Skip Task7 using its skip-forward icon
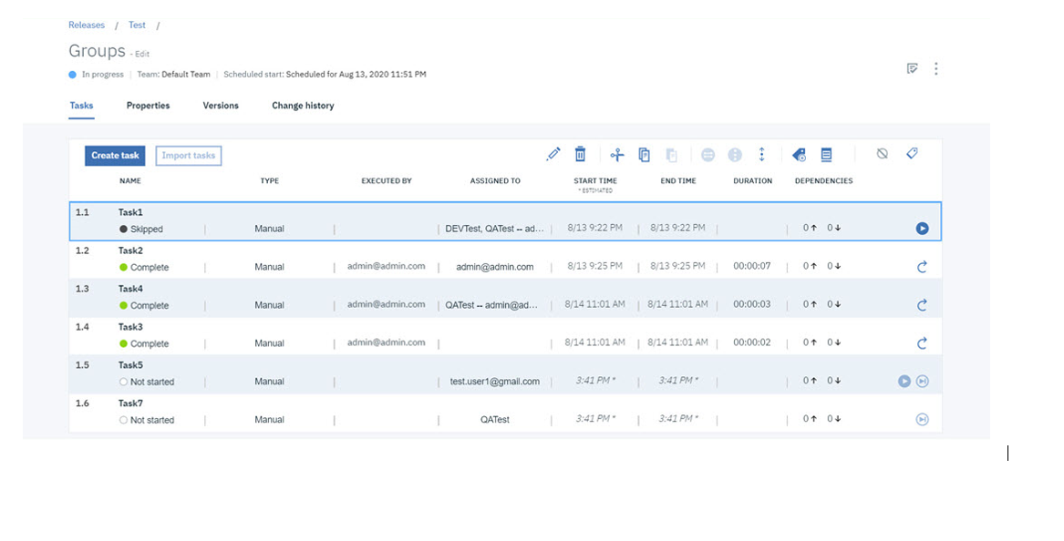 click(x=922, y=419)
